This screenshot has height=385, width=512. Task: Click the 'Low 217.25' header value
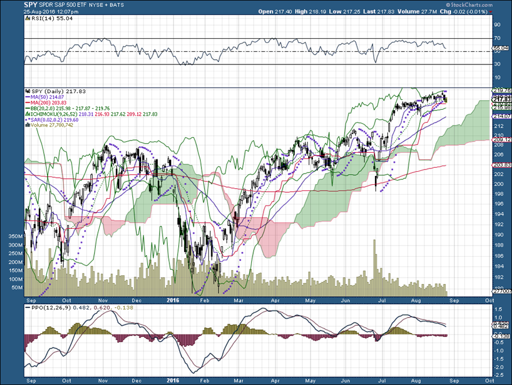(344, 12)
